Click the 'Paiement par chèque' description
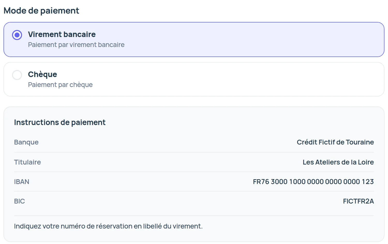The width and height of the screenshot is (388, 244). pyautogui.click(x=60, y=85)
